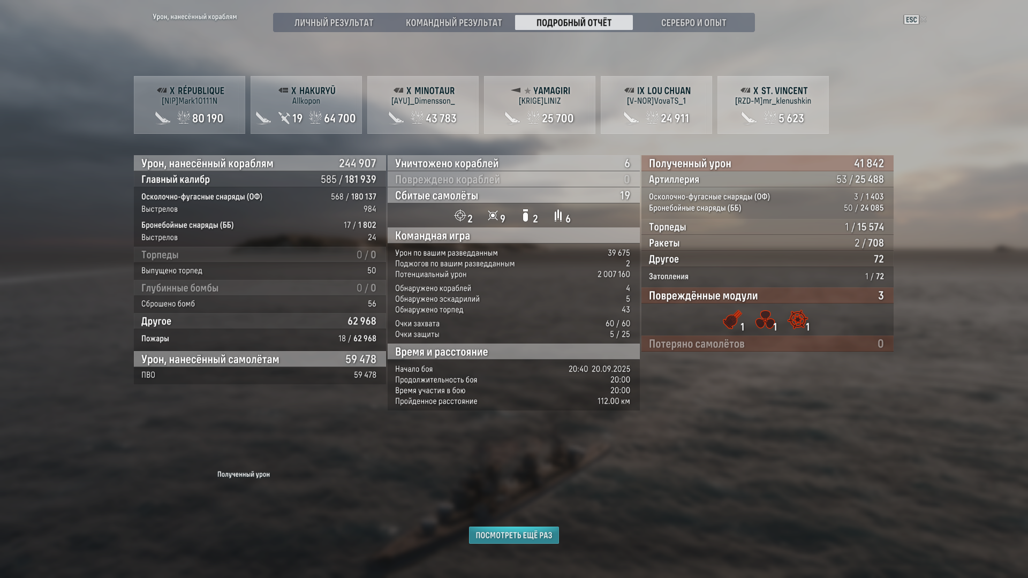Screen dimensions: 1028x578
Task: Open the Серебро и опыт tab
Action: point(694,22)
